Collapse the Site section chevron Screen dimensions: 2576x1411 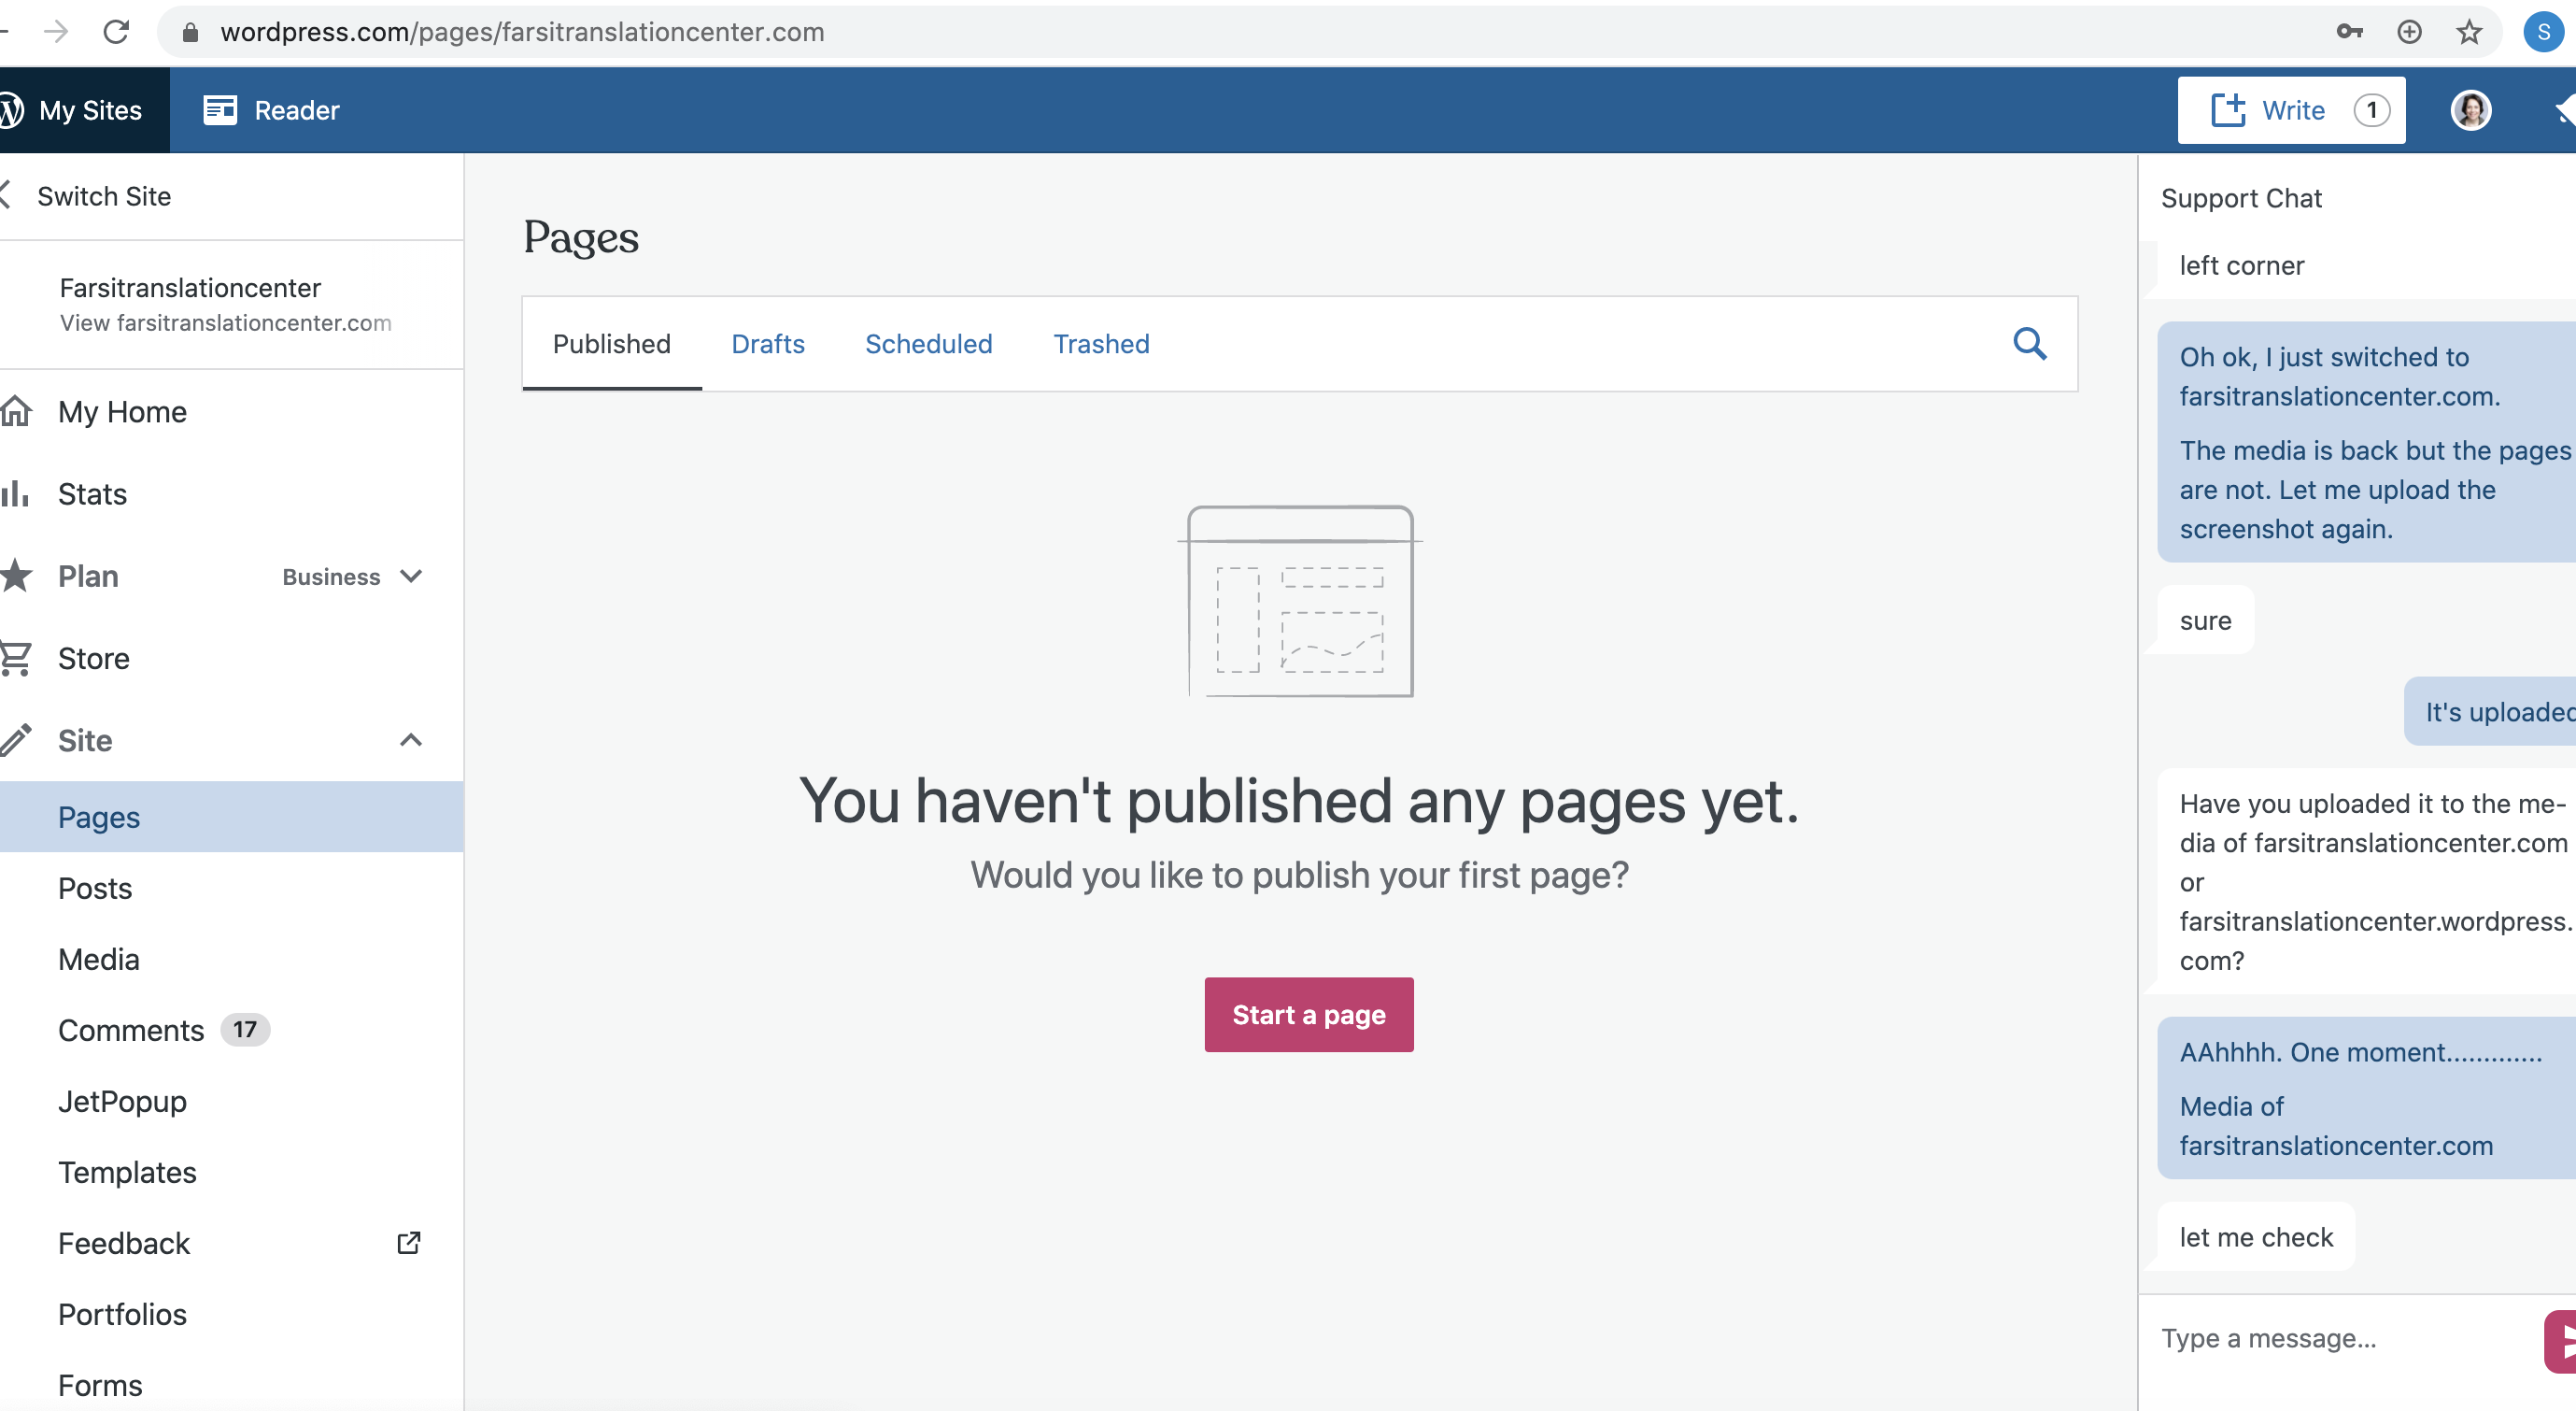[411, 740]
